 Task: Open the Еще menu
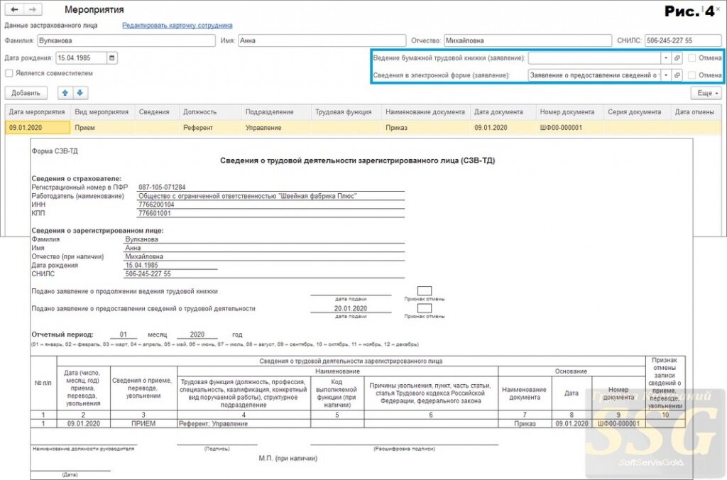(x=706, y=93)
